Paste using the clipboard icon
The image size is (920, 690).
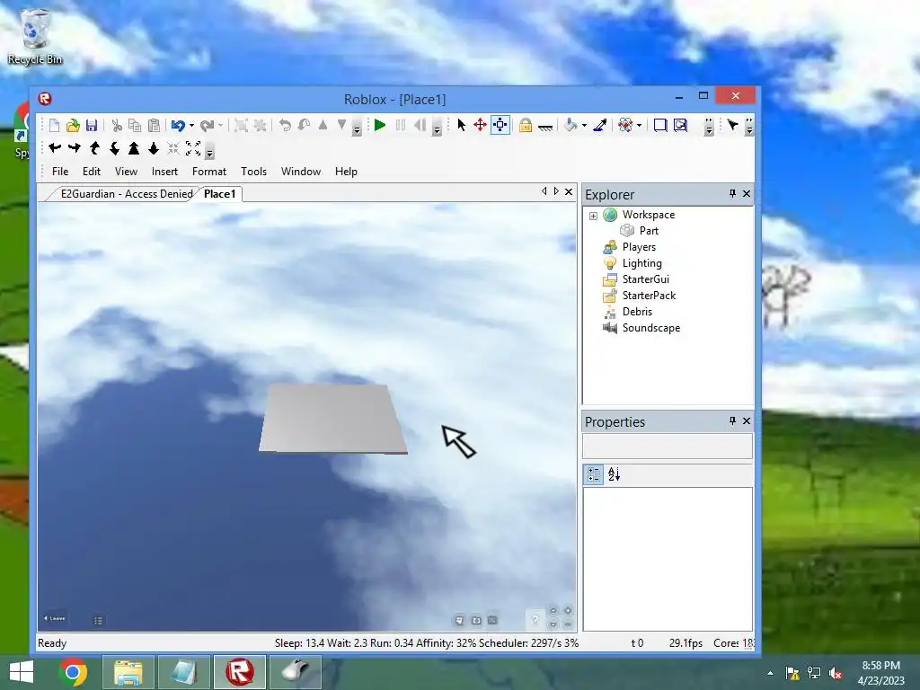point(154,125)
